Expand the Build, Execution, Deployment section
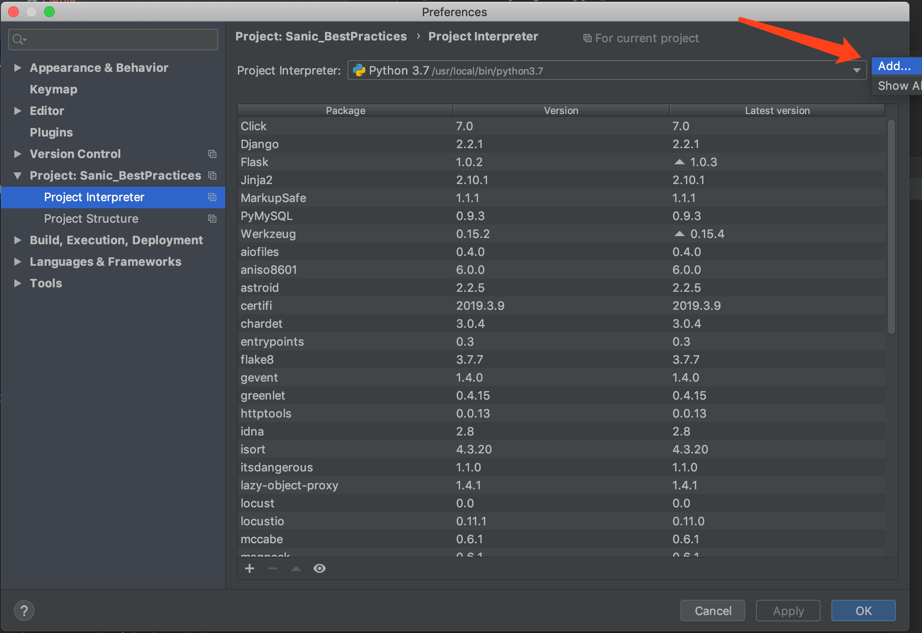Viewport: 922px width, 633px height. pyautogui.click(x=18, y=240)
